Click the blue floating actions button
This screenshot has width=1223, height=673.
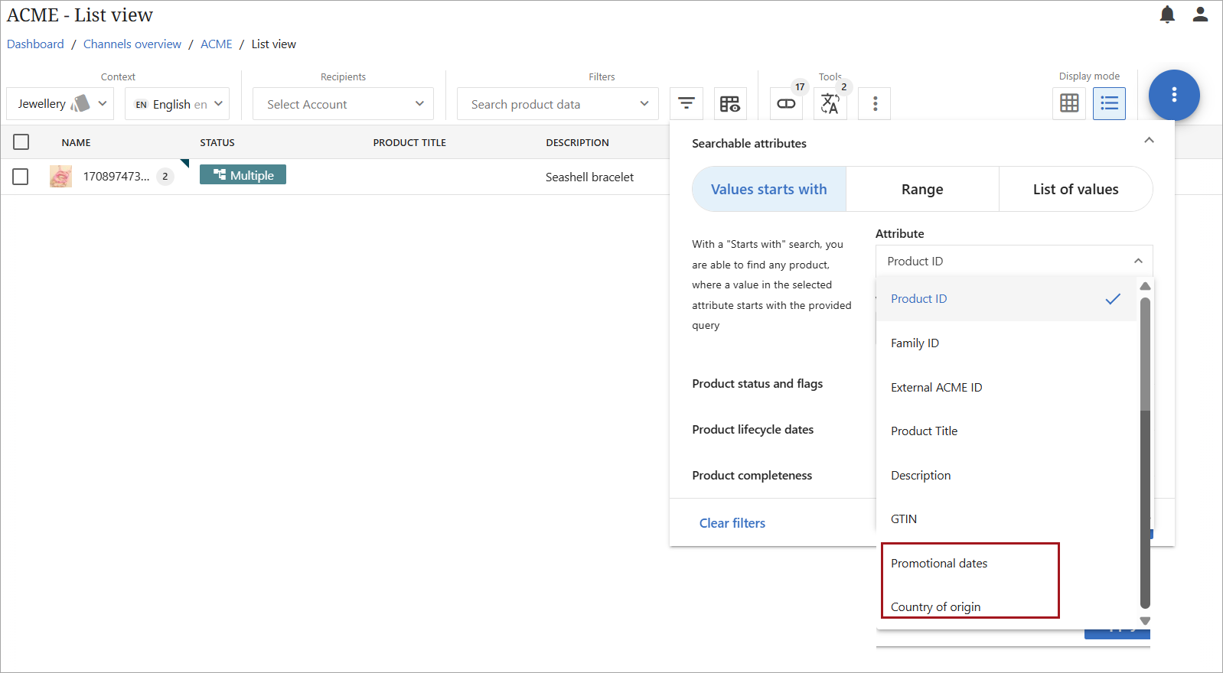pyautogui.click(x=1173, y=95)
